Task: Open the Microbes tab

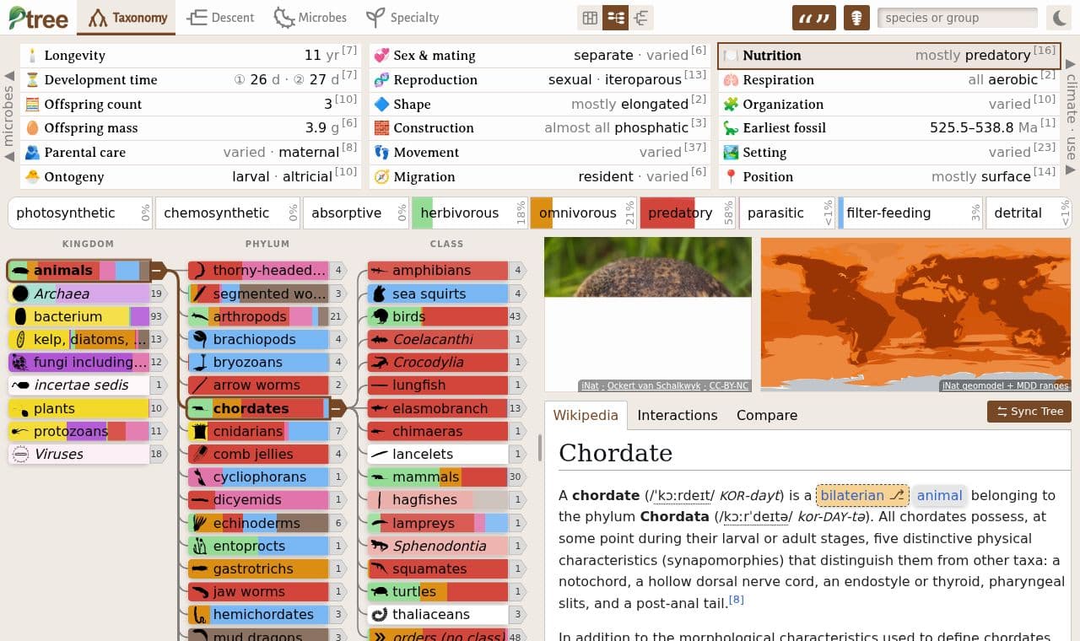Action: pos(310,18)
